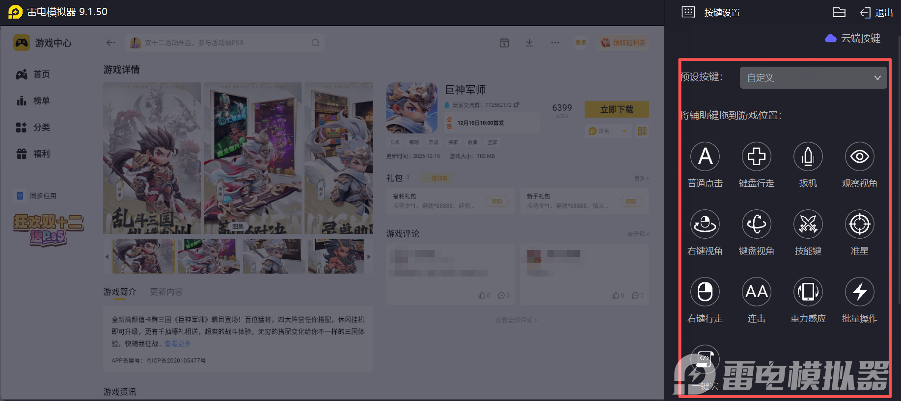Select the 批量操作 lightning bolt icon

(859, 292)
